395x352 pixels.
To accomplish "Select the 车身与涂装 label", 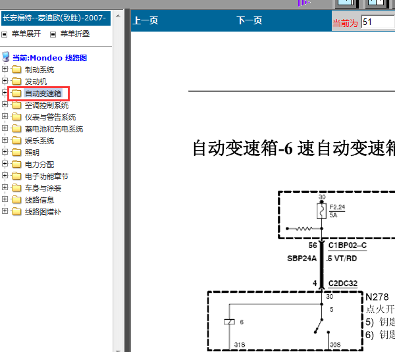I will pyautogui.click(x=43, y=188).
